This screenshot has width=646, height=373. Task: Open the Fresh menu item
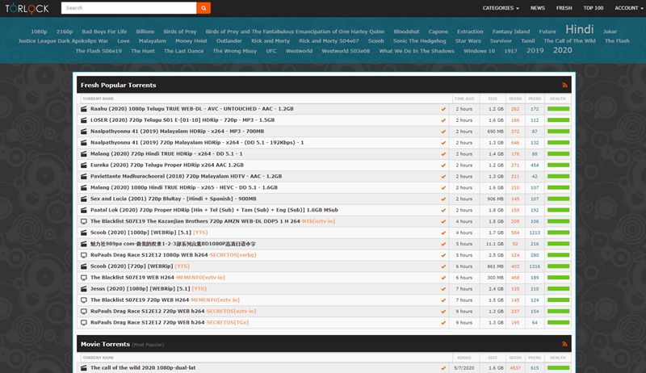pos(564,8)
